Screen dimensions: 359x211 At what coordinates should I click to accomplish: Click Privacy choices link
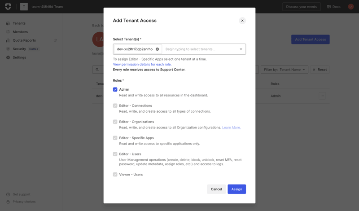24,202
